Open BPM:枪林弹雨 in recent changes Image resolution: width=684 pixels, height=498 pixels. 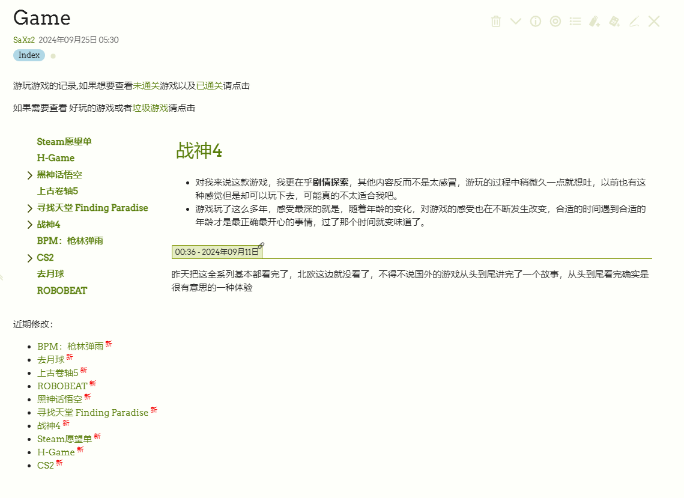pyautogui.click(x=70, y=347)
